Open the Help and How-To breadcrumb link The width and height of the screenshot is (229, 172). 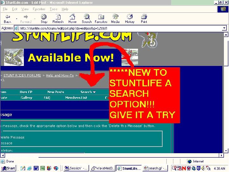60,75
